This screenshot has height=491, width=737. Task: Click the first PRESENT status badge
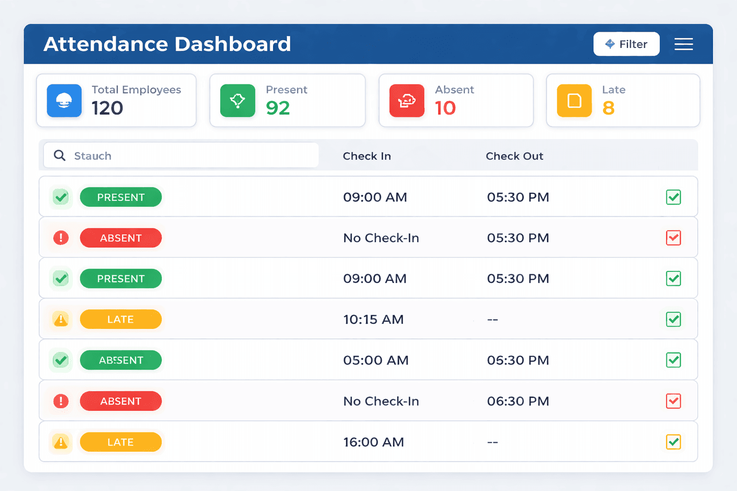pos(120,197)
